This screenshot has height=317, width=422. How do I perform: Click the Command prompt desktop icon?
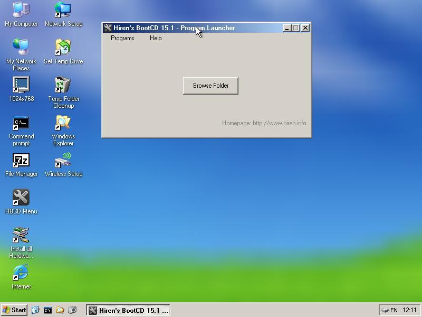(x=21, y=123)
